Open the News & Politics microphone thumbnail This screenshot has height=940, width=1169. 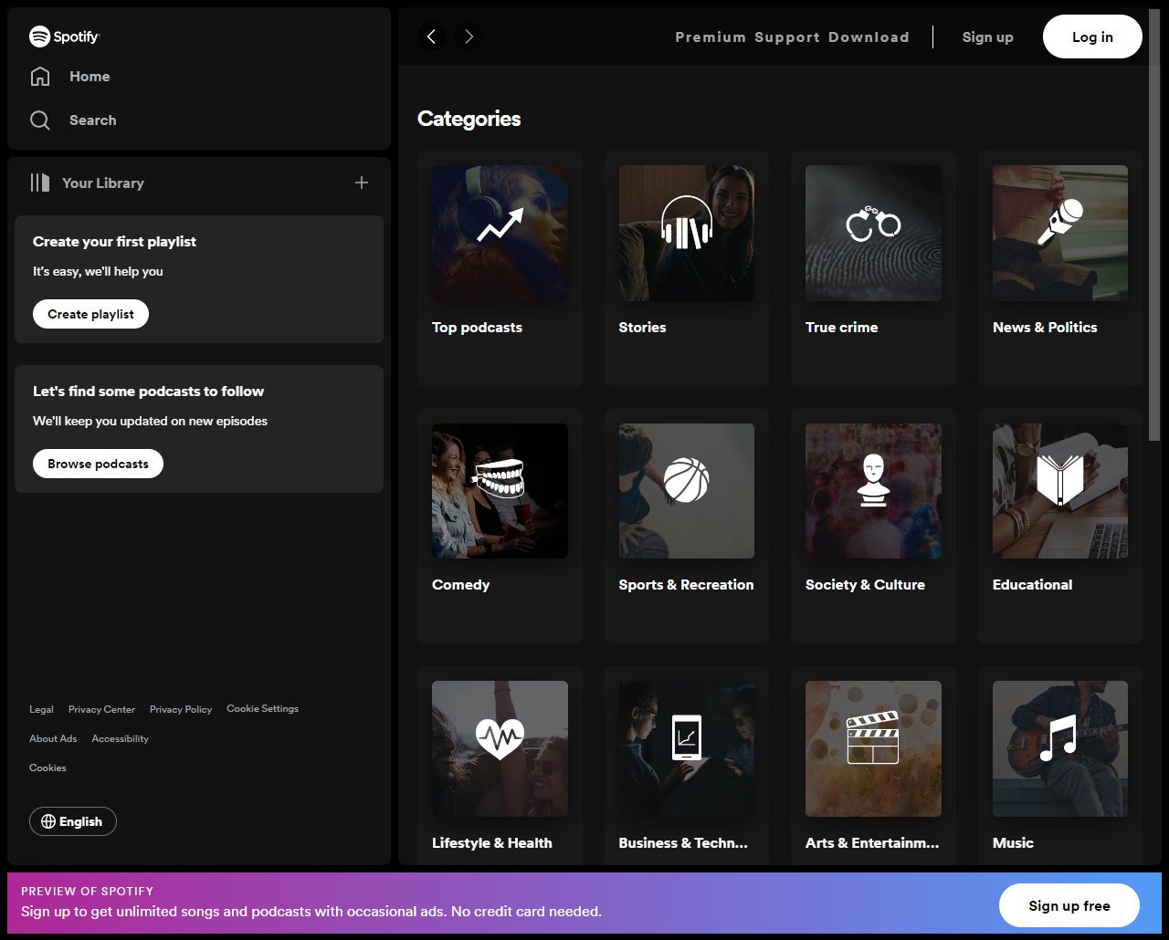pyautogui.click(x=1060, y=233)
